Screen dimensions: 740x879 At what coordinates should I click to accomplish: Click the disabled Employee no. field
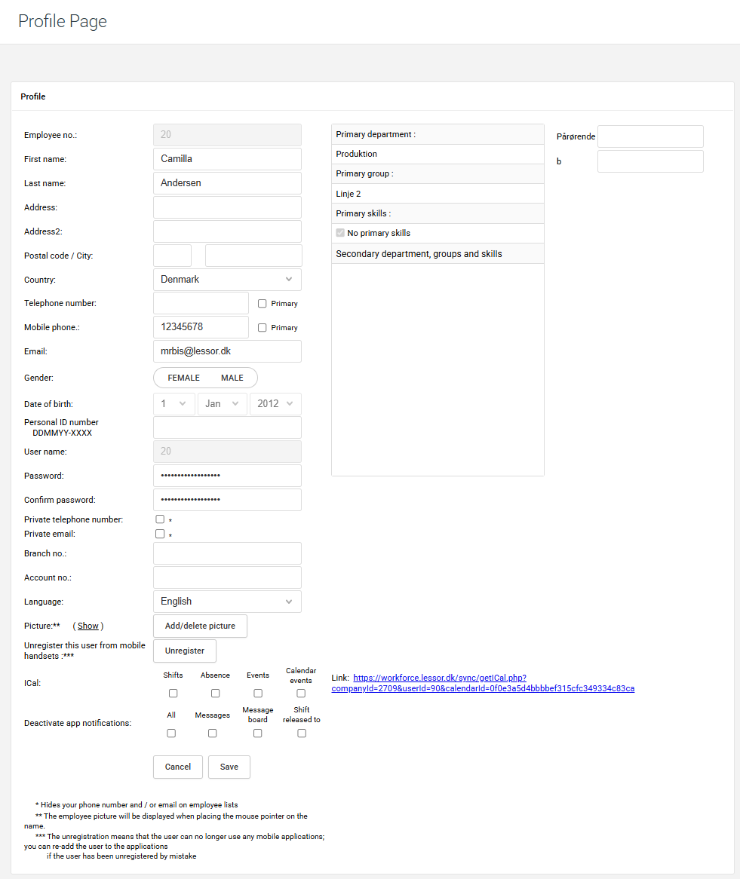pos(227,134)
